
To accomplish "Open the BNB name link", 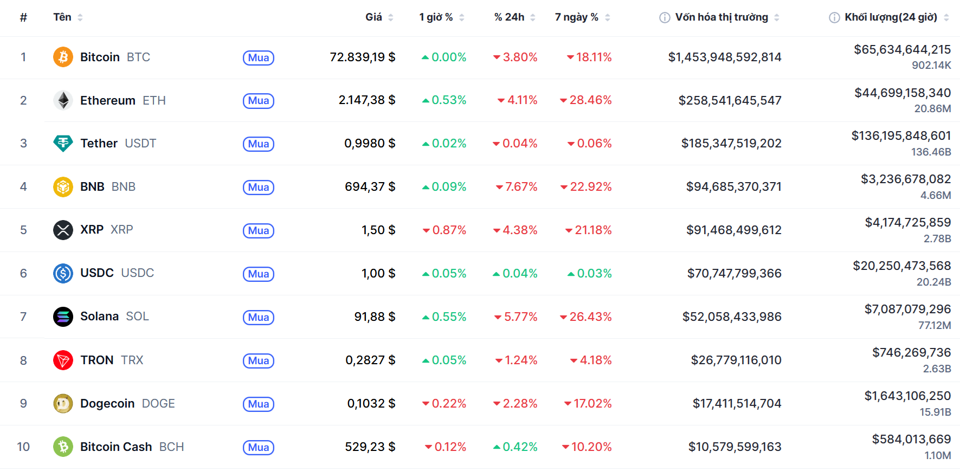I will point(108,186).
